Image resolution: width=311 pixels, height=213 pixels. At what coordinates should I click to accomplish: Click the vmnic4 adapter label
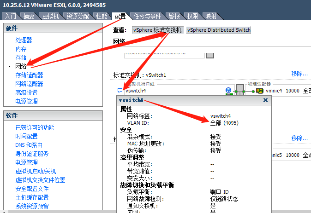pos(274,91)
